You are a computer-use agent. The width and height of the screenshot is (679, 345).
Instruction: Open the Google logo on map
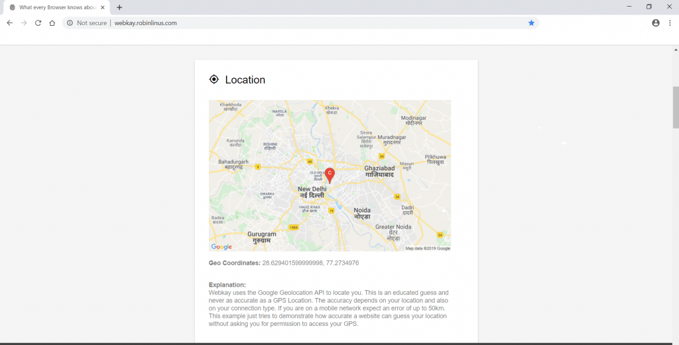[221, 247]
